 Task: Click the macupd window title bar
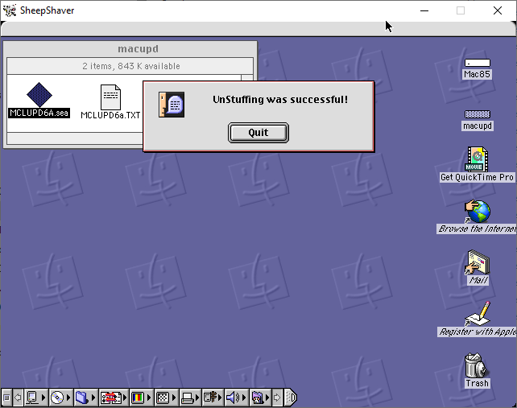pos(130,49)
